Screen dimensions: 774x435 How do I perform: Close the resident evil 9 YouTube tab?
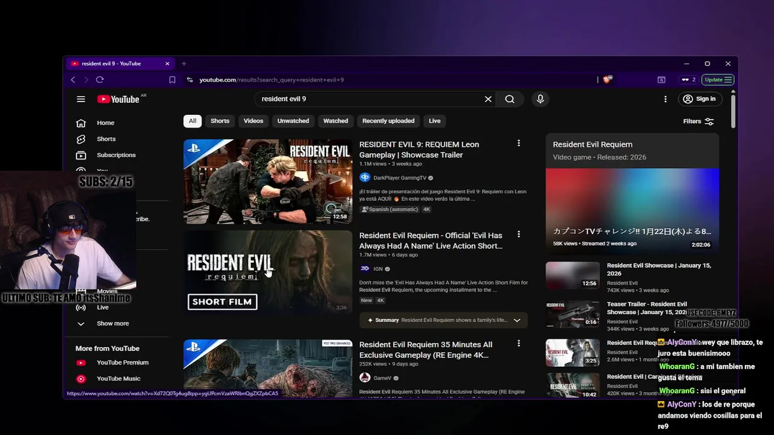[x=167, y=63]
